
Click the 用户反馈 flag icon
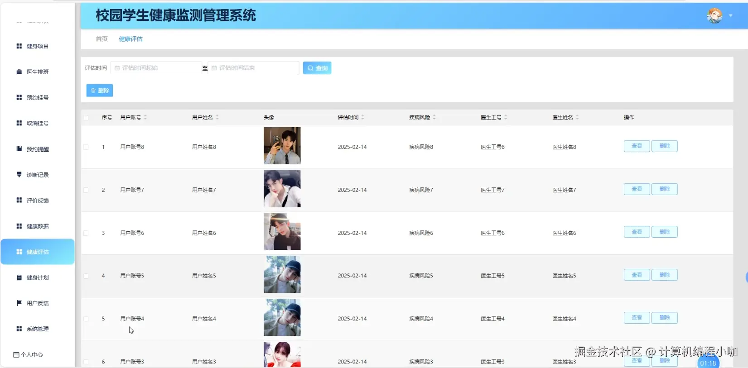tap(19, 303)
